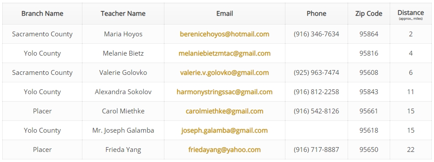Click the Phone column header
434x162 pixels.
(x=317, y=14)
